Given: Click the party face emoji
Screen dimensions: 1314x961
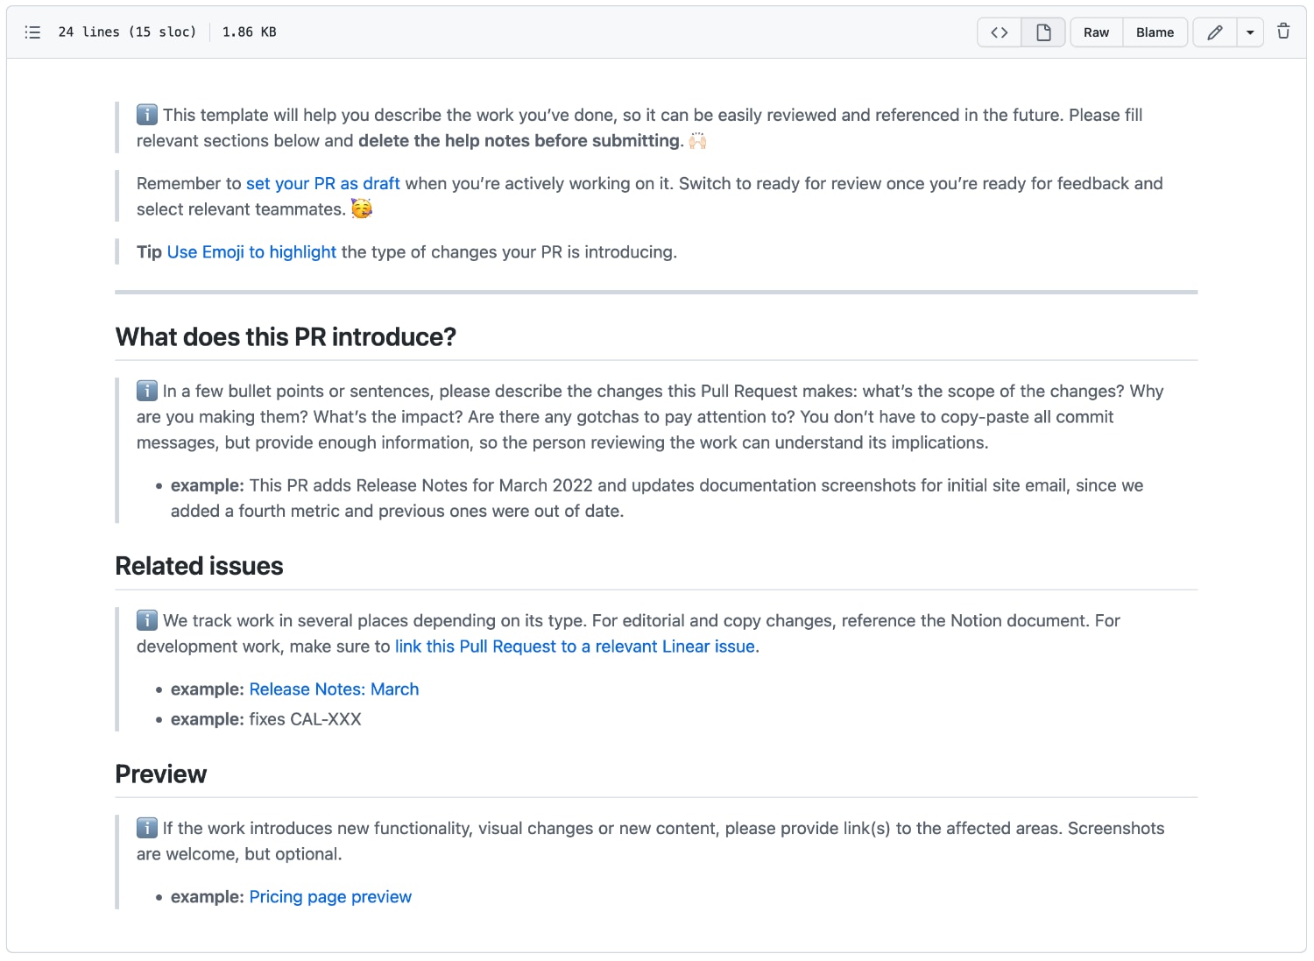Looking at the screenshot, I should (361, 208).
